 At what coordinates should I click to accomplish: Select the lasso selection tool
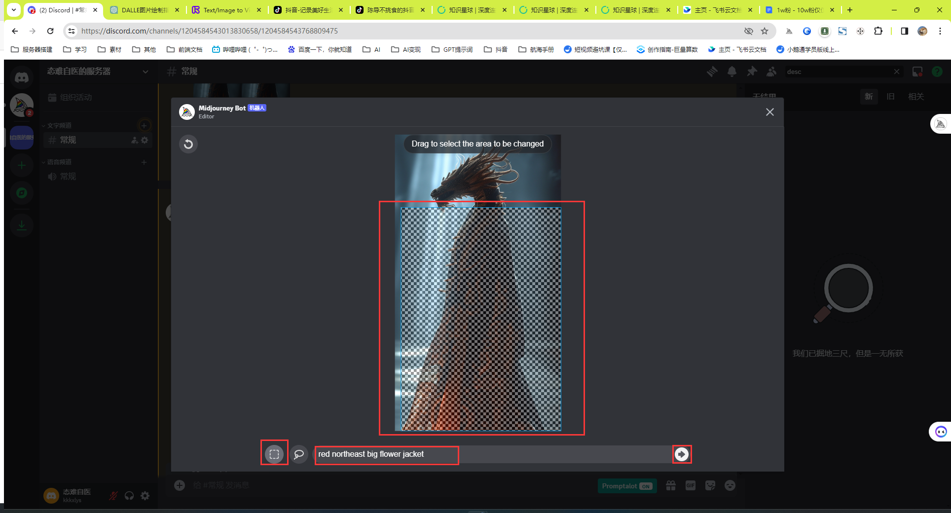pyautogui.click(x=299, y=454)
